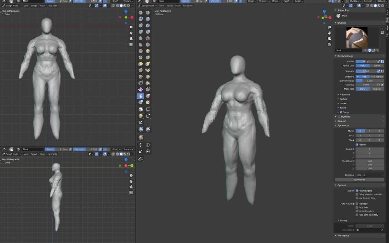
Task: Select the Move tool icon
Action: point(140,145)
